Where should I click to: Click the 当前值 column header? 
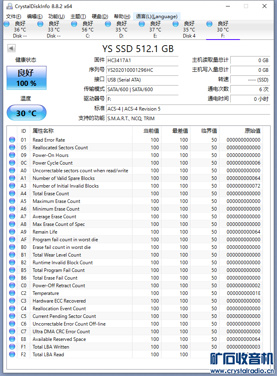point(147,131)
